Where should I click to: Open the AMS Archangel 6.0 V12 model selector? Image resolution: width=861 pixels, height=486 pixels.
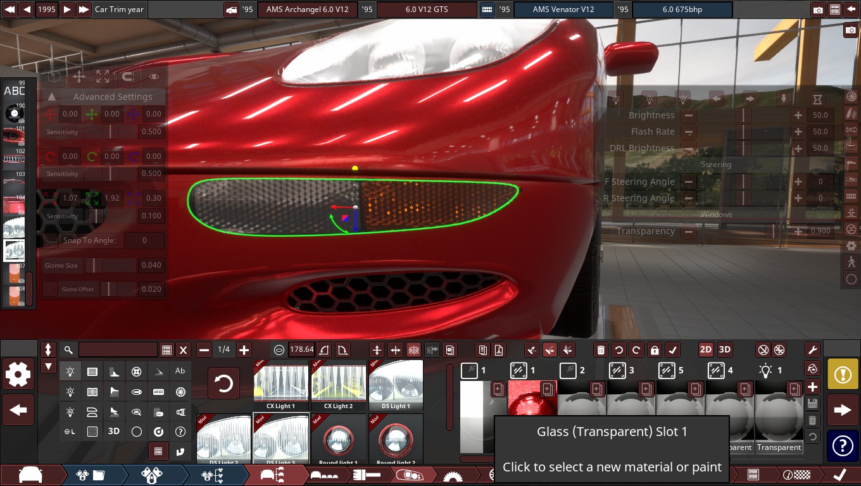point(307,9)
